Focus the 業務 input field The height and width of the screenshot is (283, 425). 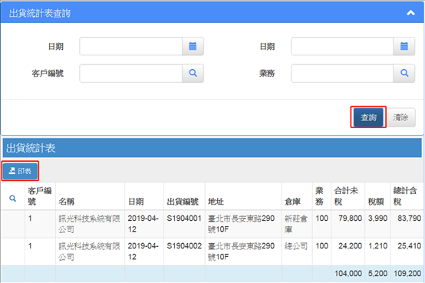[342, 73]
